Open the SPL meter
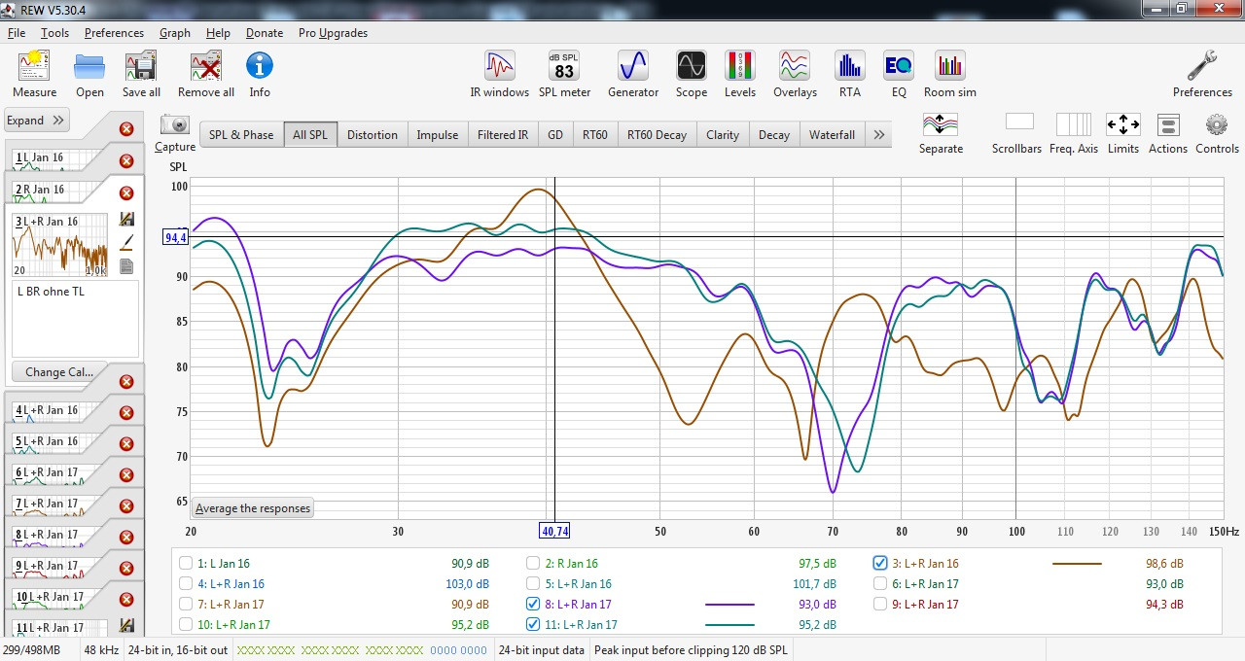1245x661 pixels. pyautogui.click(x=564, y=74)
